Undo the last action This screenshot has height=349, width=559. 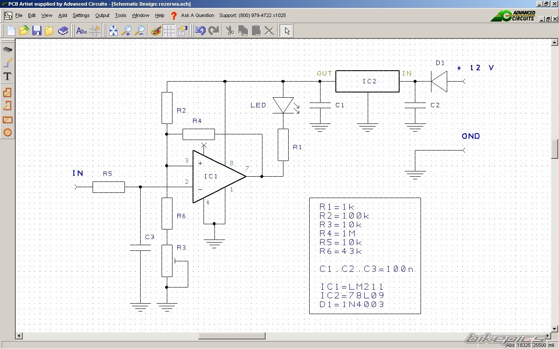point(200,31)
